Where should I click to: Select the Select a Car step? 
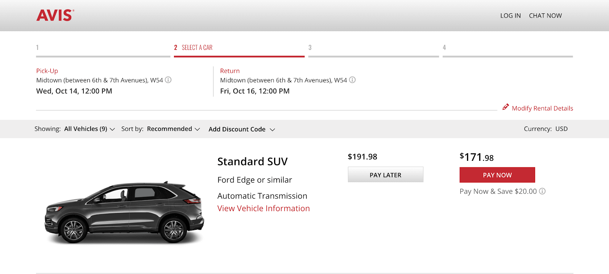tap(239, 50)
